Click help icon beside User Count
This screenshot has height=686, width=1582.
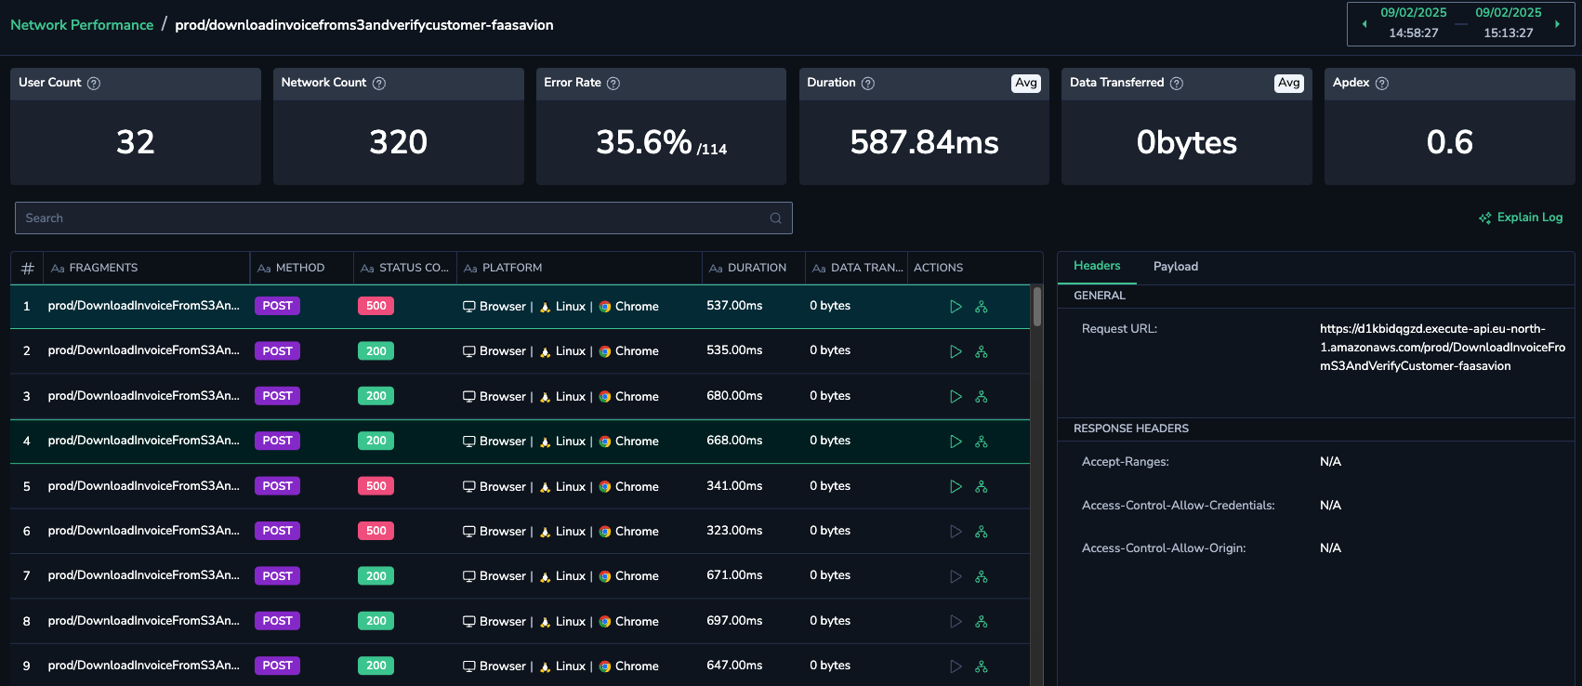point(94,84)
